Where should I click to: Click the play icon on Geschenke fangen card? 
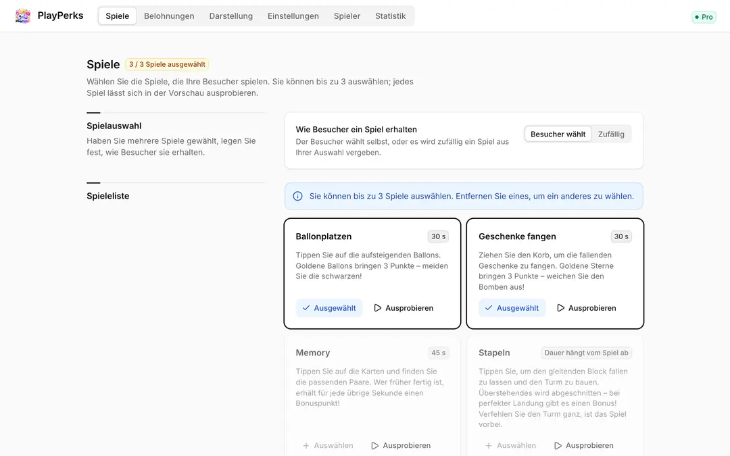[x=560, y=308]
